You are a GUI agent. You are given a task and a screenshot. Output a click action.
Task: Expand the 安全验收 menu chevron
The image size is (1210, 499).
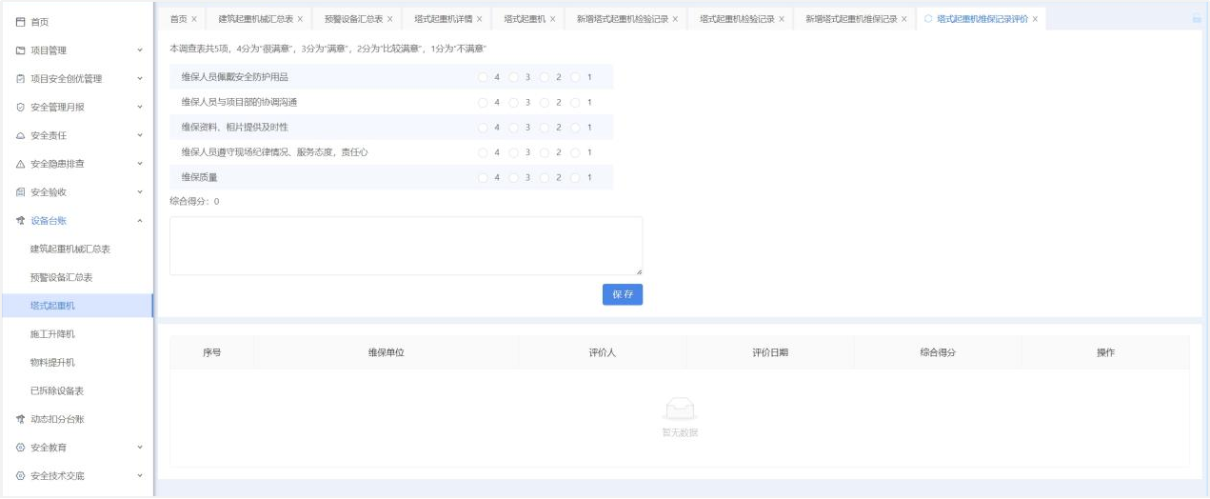click(140, 192)
